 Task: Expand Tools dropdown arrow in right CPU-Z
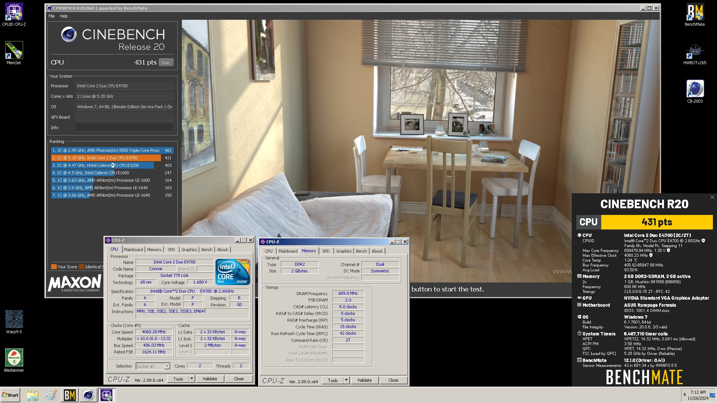click(x=346, y=380)
